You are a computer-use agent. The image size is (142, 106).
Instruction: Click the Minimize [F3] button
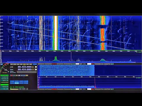coord(5,87)
